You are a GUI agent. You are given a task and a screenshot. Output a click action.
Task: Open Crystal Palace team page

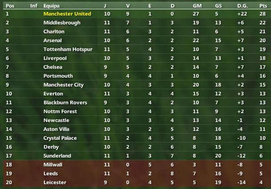60,138
